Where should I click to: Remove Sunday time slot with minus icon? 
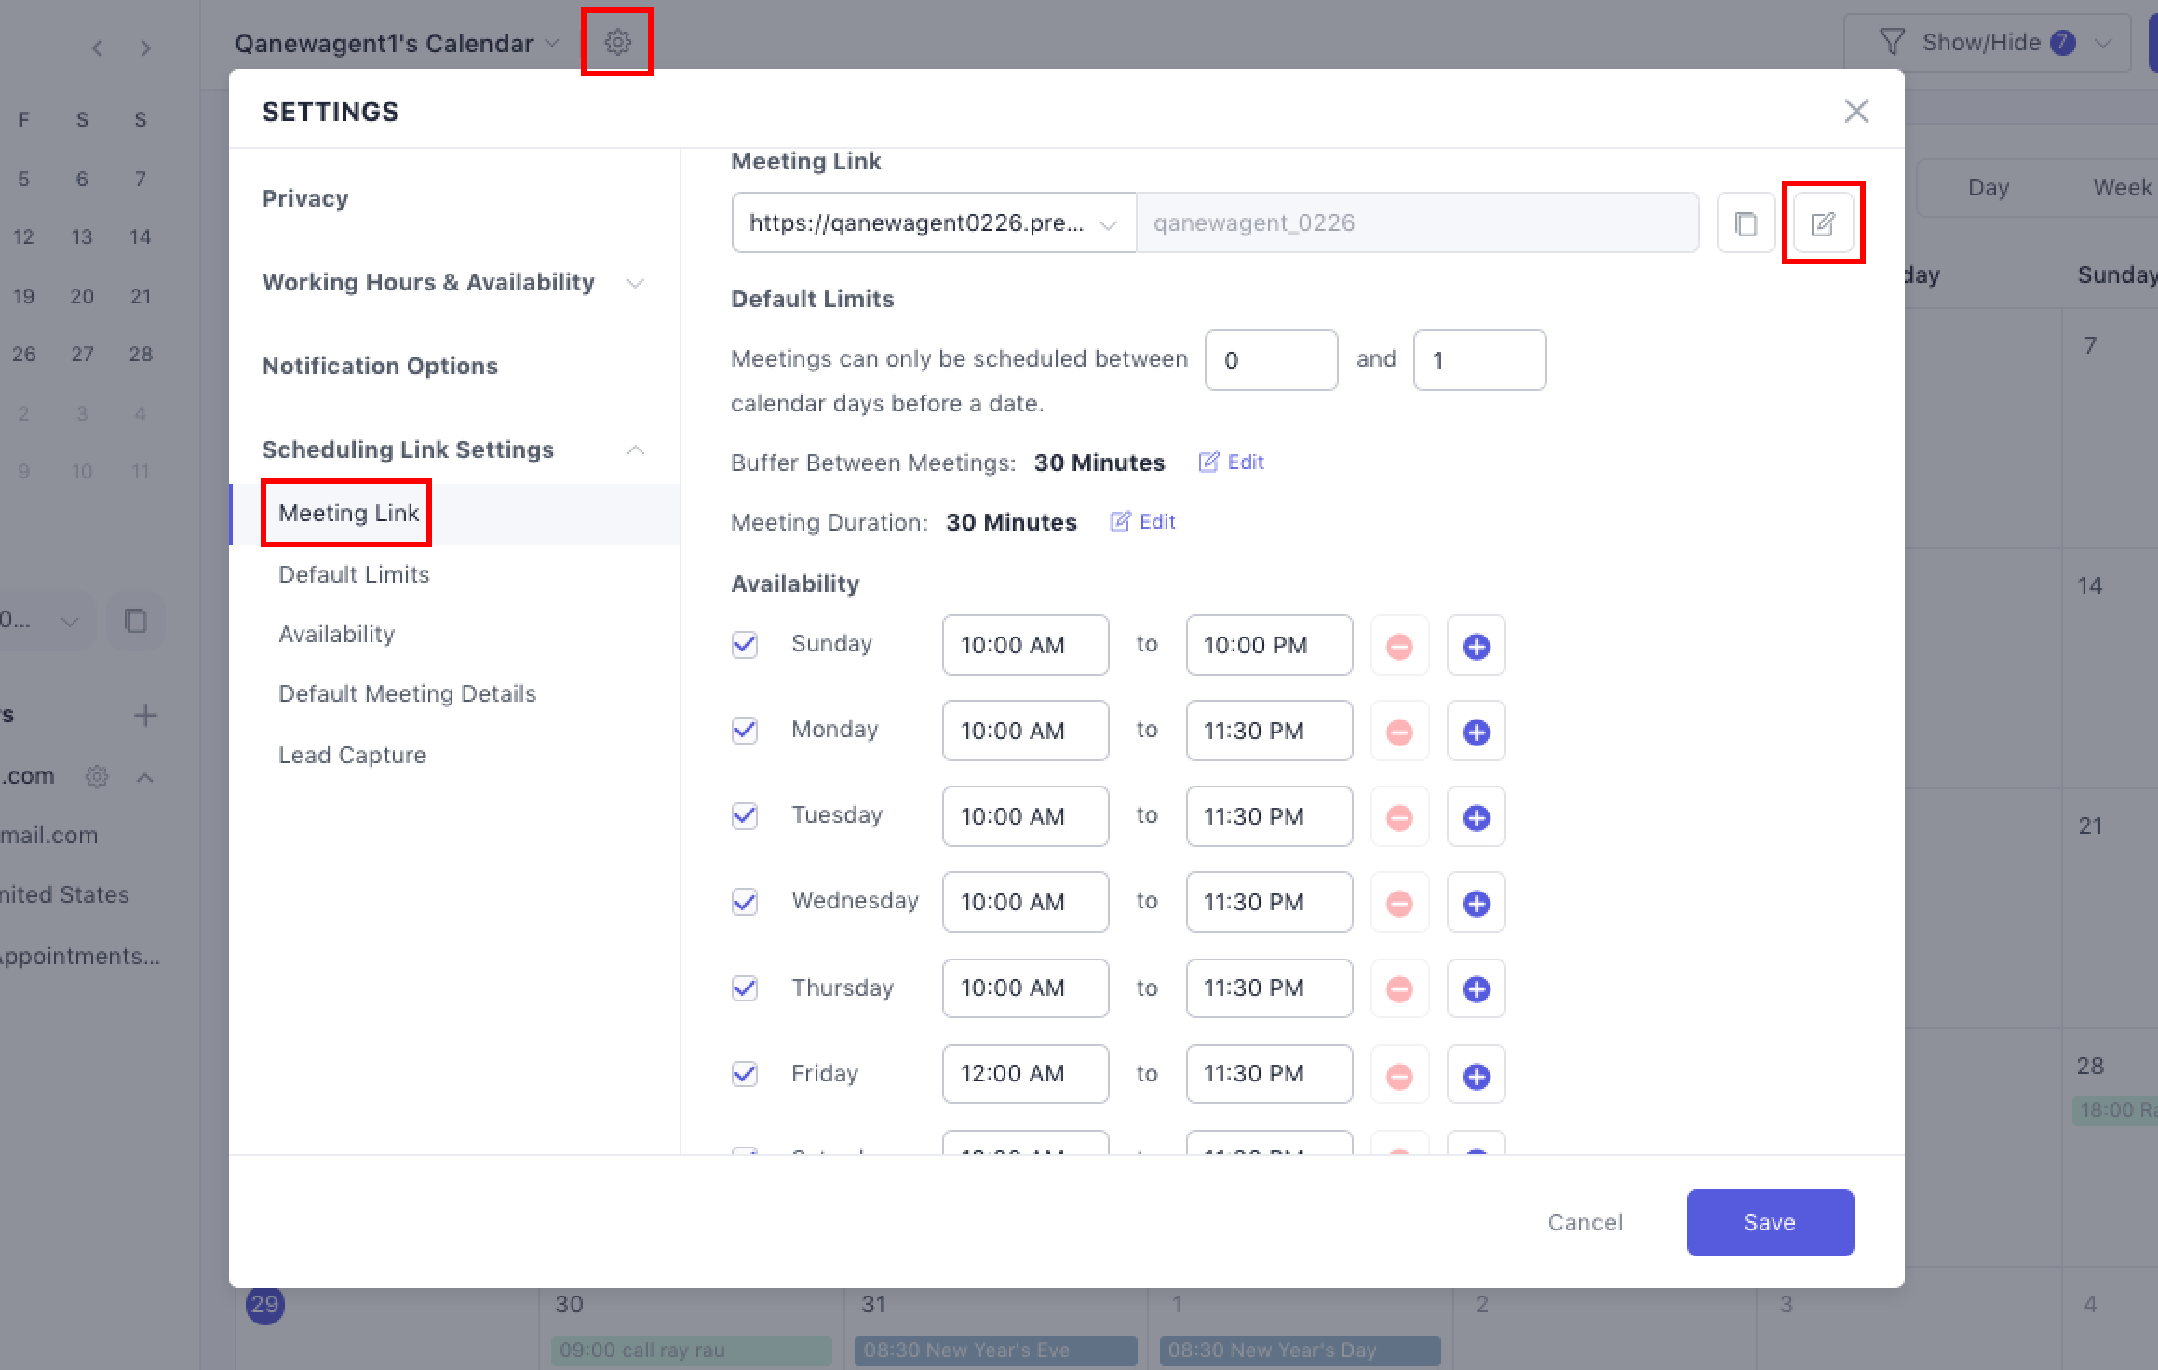tap(1399, 646)
